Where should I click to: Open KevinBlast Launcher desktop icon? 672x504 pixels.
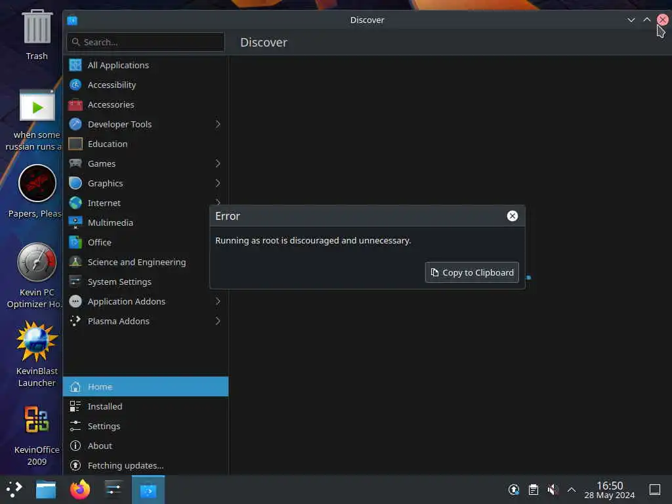coord(37,354)
